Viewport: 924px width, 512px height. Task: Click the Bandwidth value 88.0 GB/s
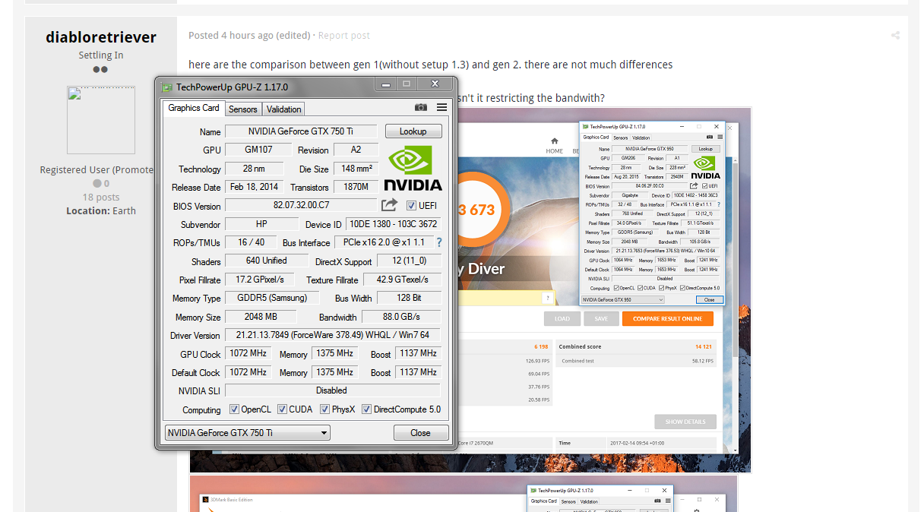[401, 317]
